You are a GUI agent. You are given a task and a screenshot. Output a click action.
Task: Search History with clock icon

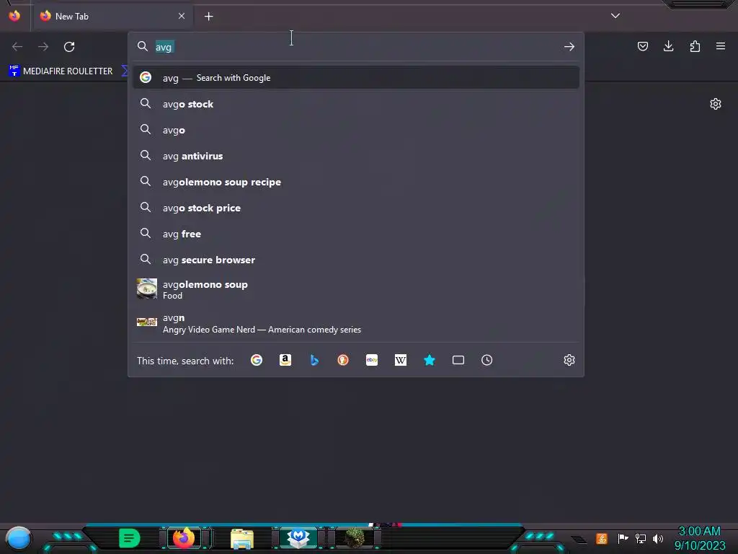pyautogui.click(x=486, y=361)
